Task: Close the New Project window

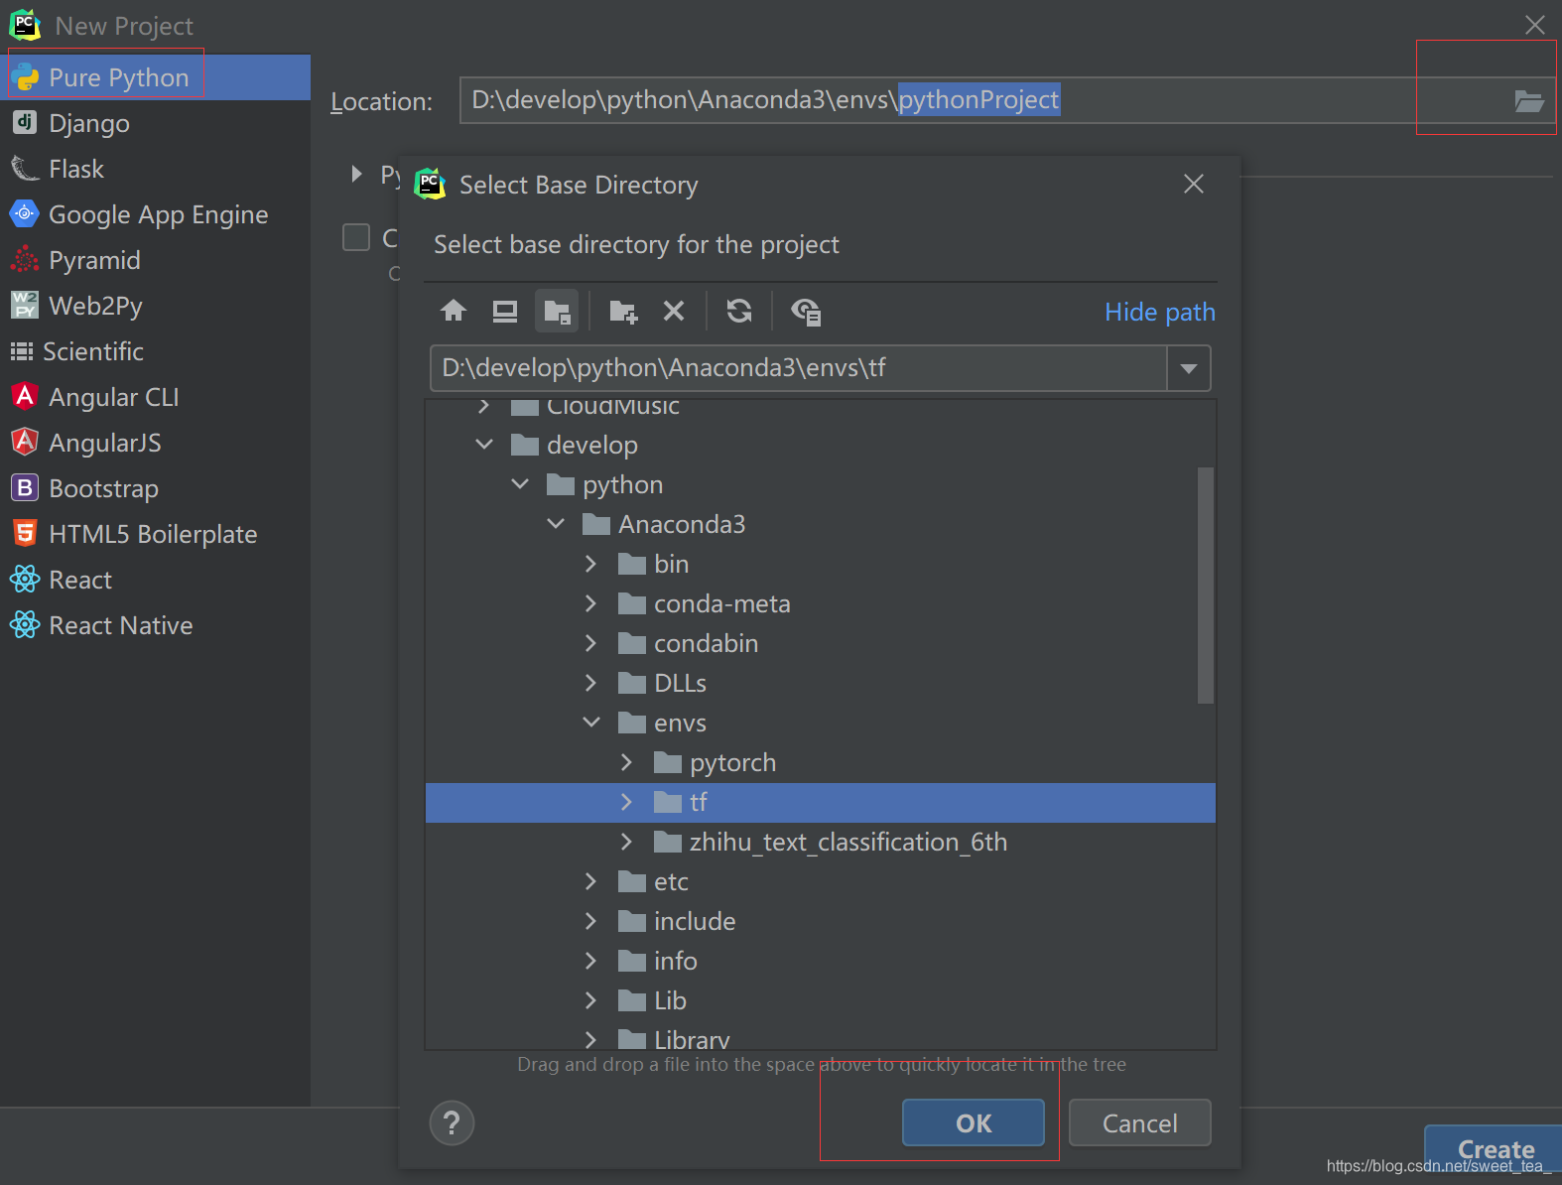Action: (1534, 25)
